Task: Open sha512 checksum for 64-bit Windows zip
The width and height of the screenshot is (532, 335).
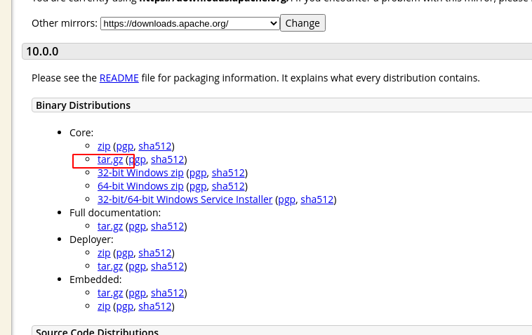Action: tap(228, 186)
